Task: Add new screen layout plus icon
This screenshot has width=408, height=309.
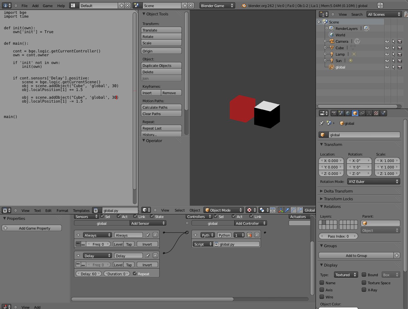Action: [121, 5]
